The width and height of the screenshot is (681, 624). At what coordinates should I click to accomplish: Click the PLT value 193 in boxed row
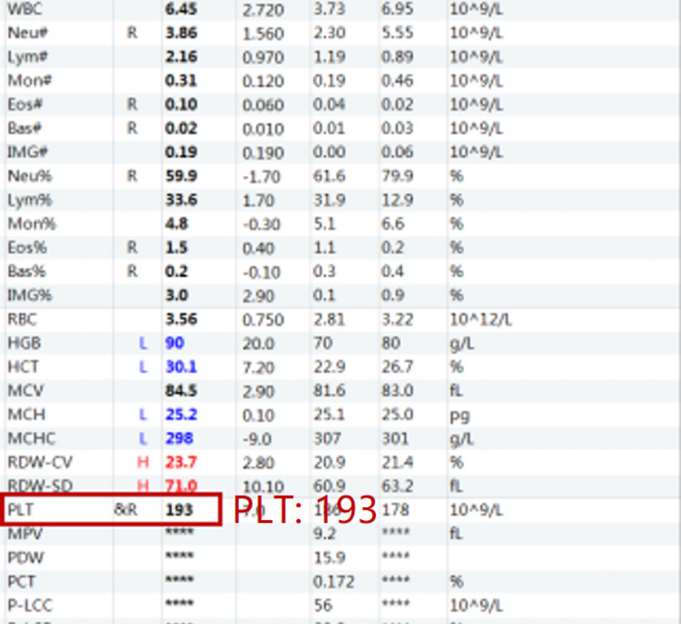[x=178, y=510]
